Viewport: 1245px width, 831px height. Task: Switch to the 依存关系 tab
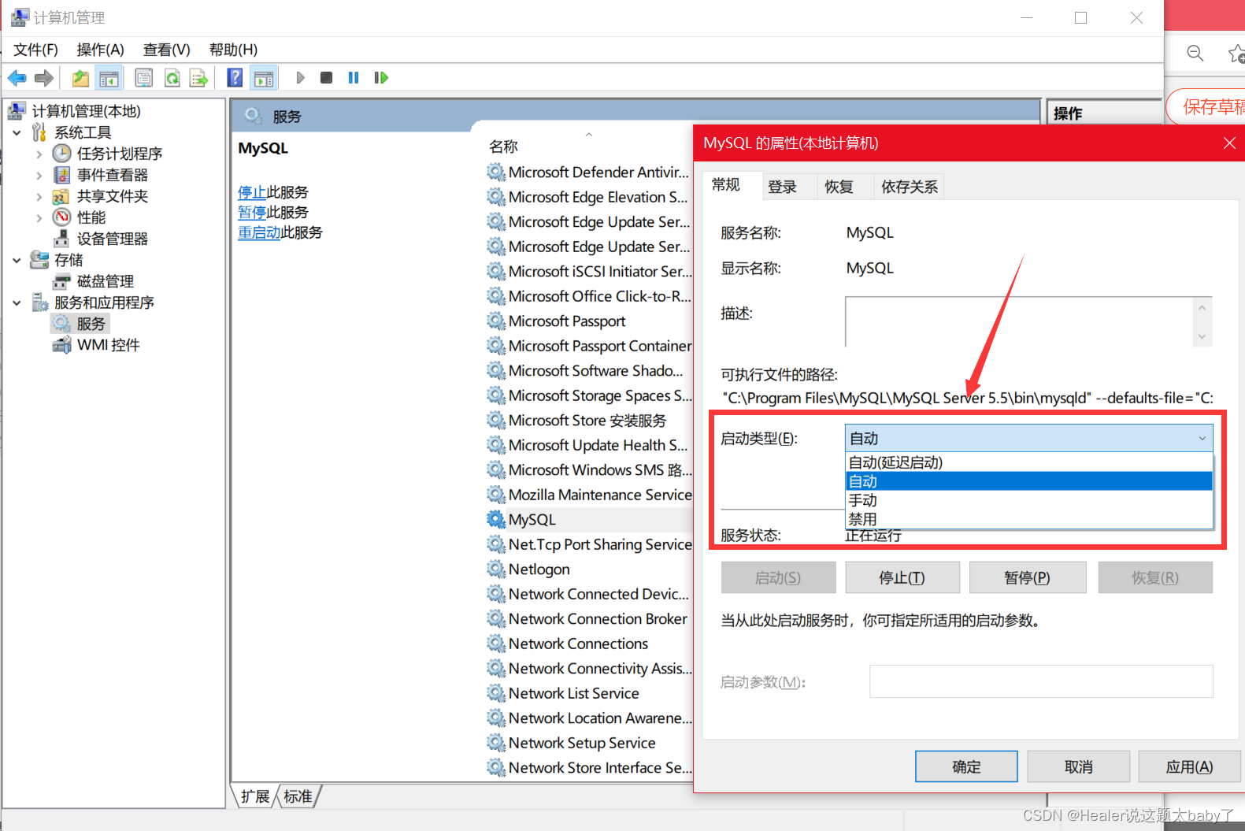(910, 187)
